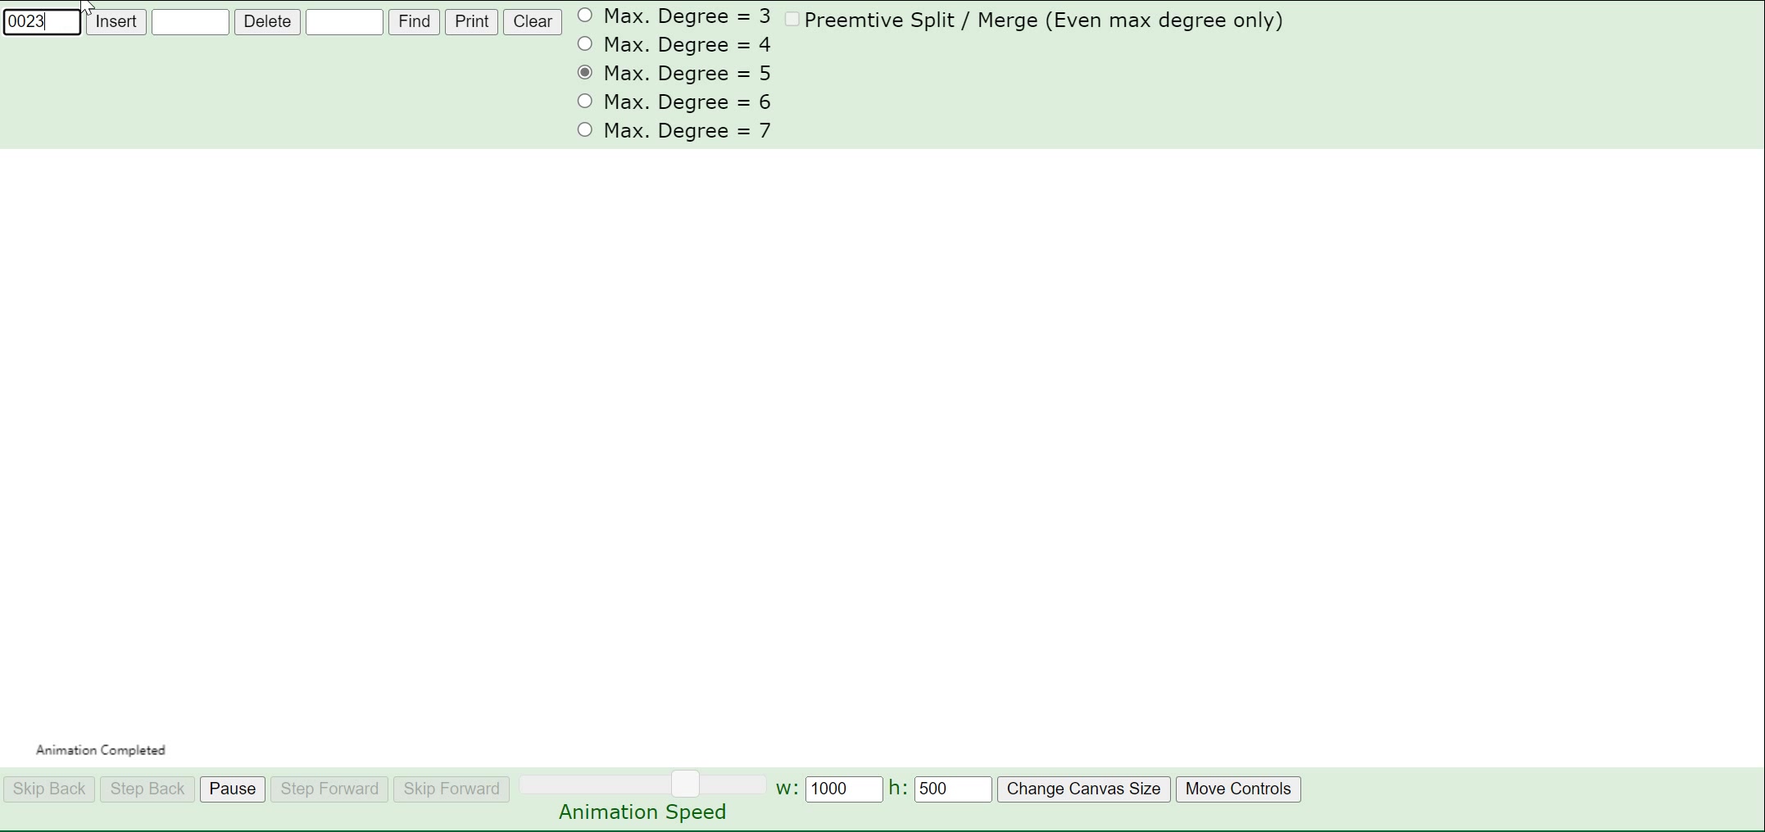Click the find value text field
Viewport: 1765px width, 832px height.
point(344,22)
